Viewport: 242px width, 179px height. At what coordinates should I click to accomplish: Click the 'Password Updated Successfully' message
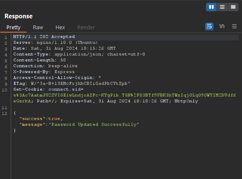[x=94, y=124]
